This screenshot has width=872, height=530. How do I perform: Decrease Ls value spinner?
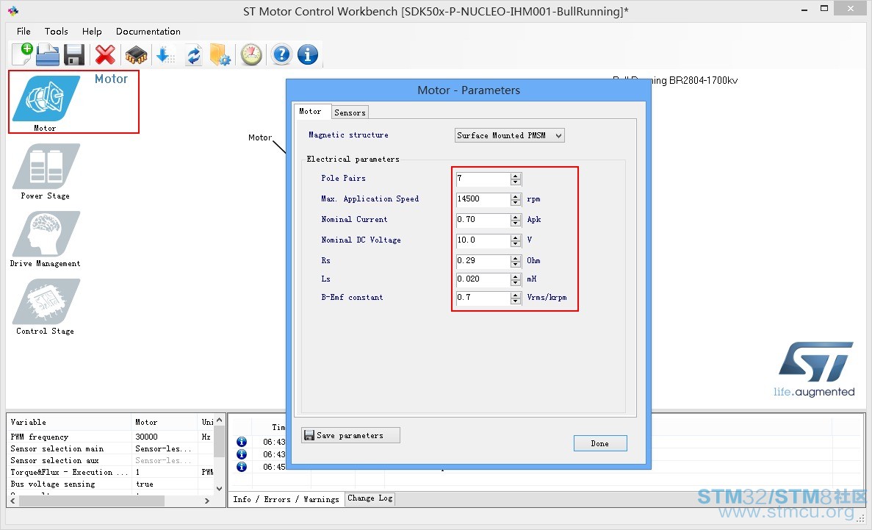point(516,282)
